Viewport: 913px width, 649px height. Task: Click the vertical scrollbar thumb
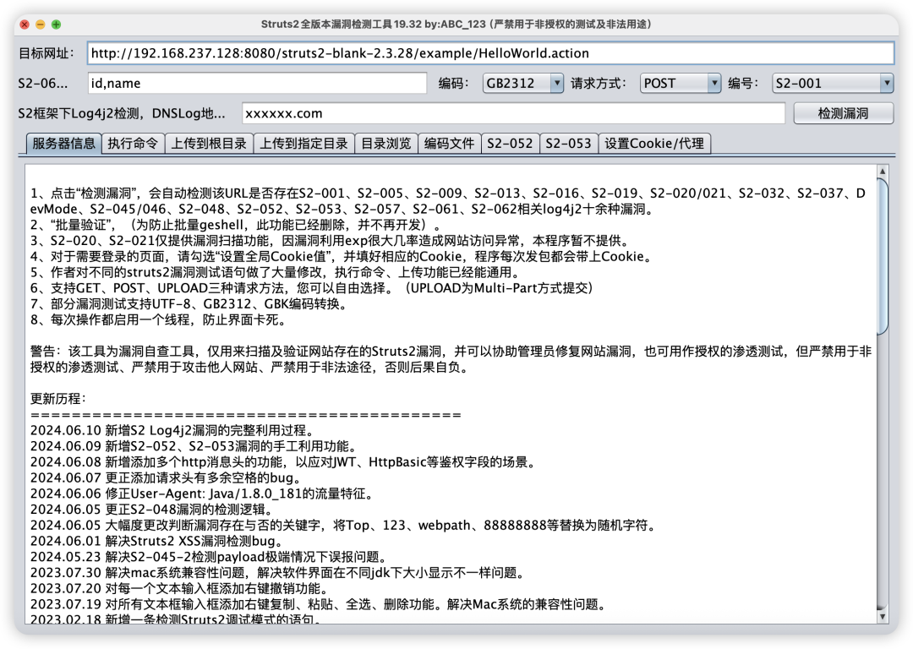(x=882, y=256)
